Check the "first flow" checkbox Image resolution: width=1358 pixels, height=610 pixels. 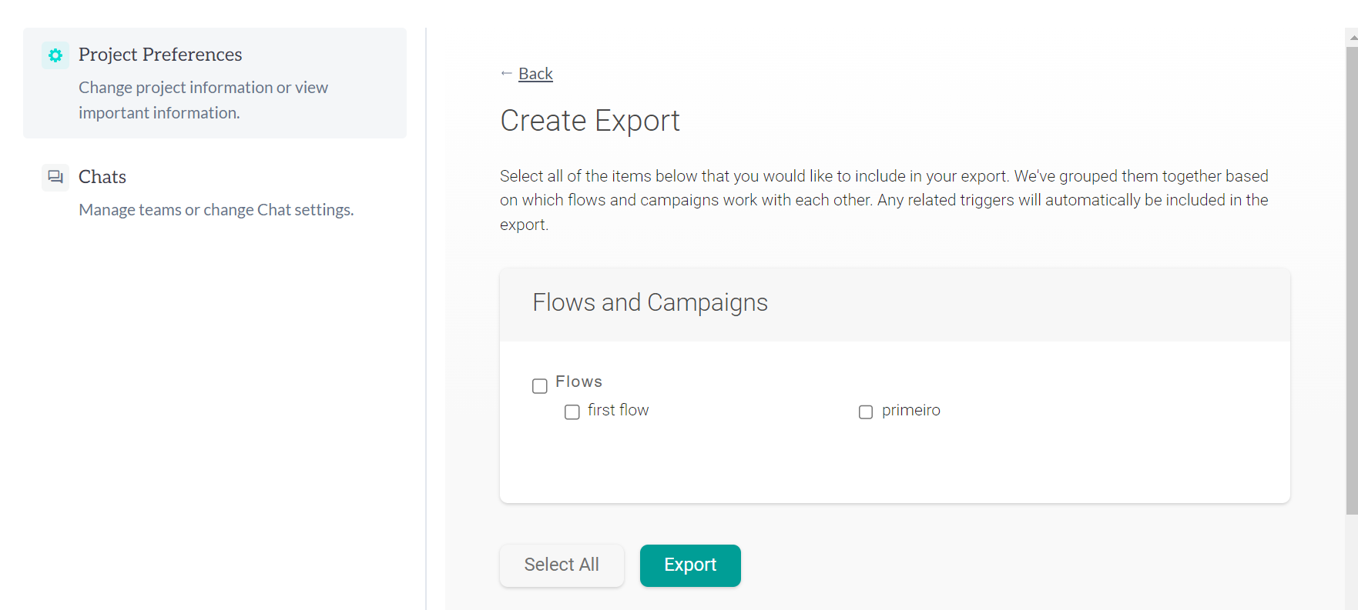tap(572, 412)
